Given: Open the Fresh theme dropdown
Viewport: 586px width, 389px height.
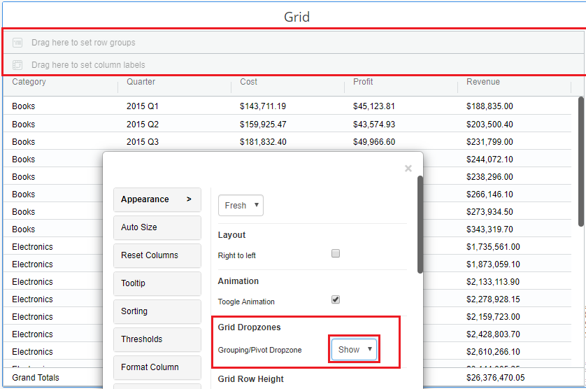Looking at the screenshot, I should (241, 206).
